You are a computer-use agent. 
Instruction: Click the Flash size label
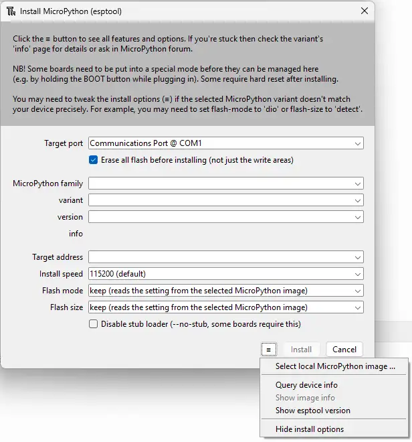coord(66,307)
